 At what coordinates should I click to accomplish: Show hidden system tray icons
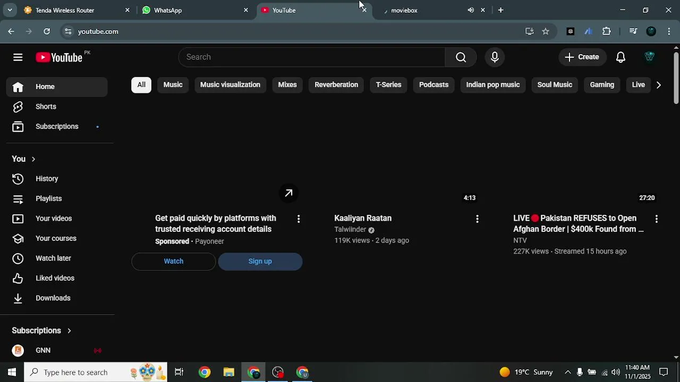pos(567,372)
